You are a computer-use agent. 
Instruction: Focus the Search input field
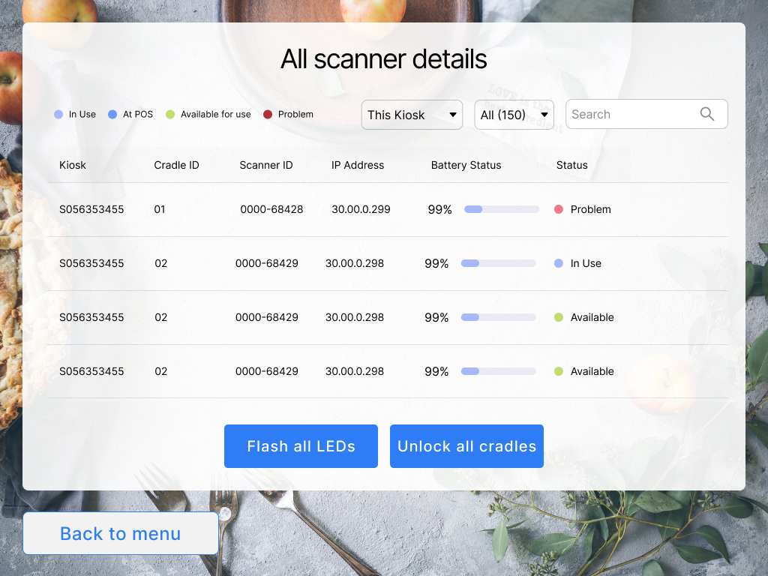click(x=646, y=114)
